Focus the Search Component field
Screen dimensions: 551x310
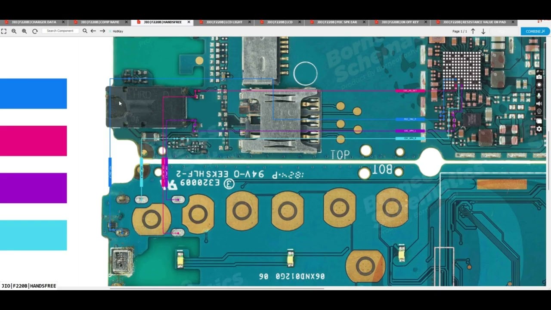60,31
